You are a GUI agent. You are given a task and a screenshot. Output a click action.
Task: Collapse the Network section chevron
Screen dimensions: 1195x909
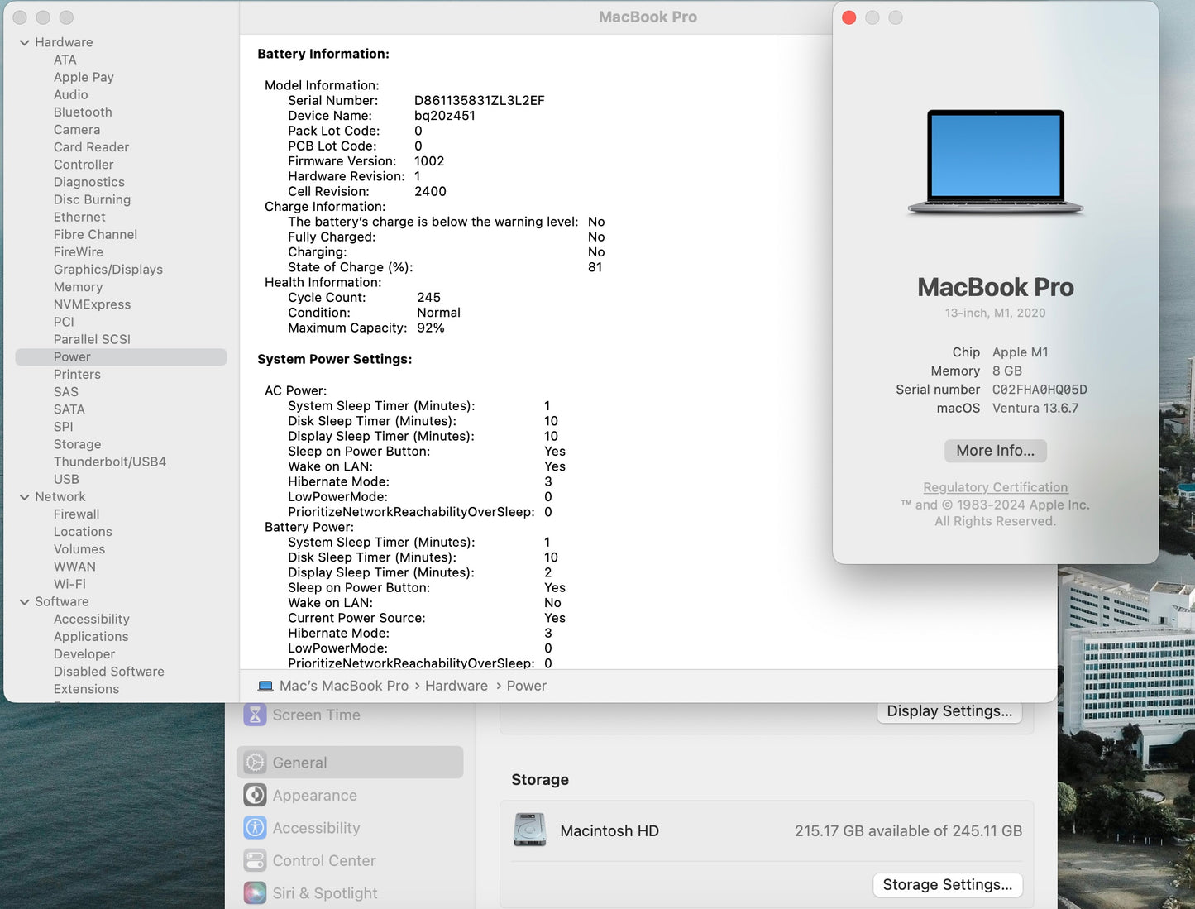pos(25,497)
